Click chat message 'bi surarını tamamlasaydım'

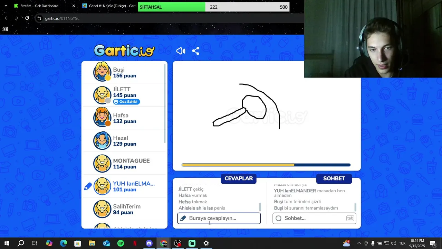(311, 208)
